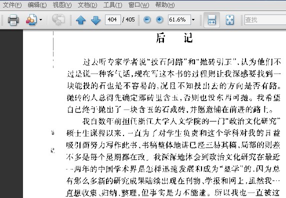Zoom out with the minus button

coord(147,19)
